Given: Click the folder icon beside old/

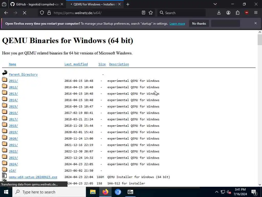Looking at the screenshot, I should tap(5, 169).
